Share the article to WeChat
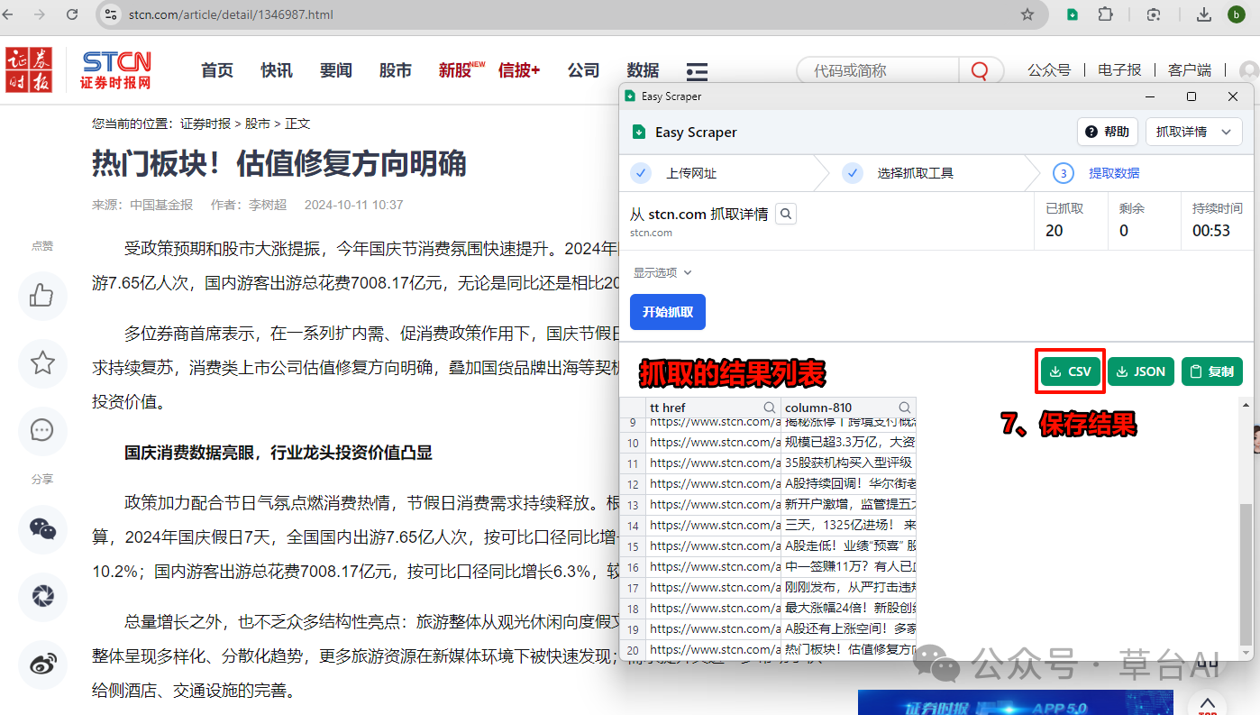Screen dimensions: 1260x715 click(x=42, y=529)
